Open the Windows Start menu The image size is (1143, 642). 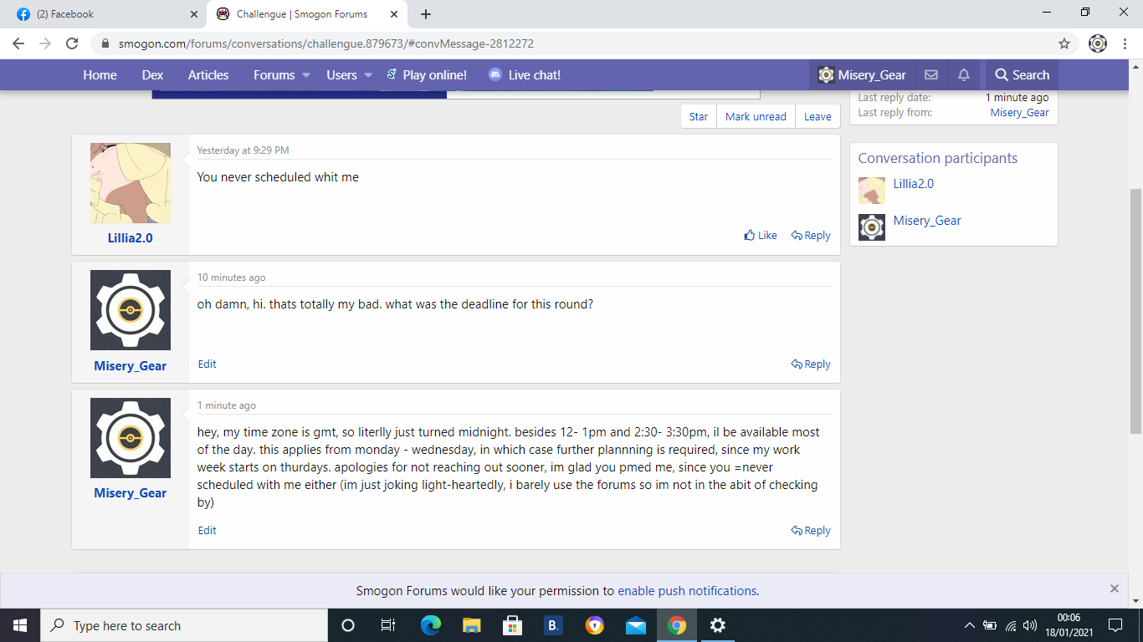(20, 625)
